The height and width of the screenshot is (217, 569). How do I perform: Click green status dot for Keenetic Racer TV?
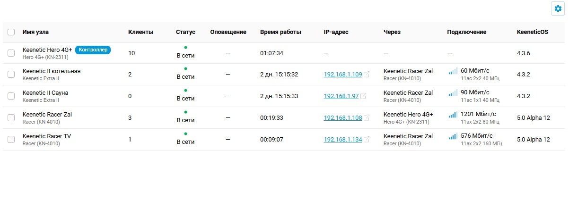click(185, 134)
